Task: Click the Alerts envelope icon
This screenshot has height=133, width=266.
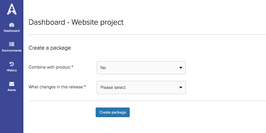Action: tap(12, 84)
